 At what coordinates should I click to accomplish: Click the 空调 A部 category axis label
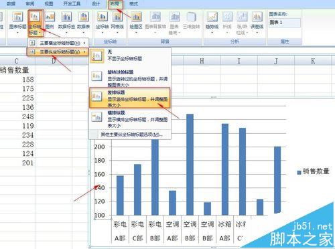[x=172, y=231]
